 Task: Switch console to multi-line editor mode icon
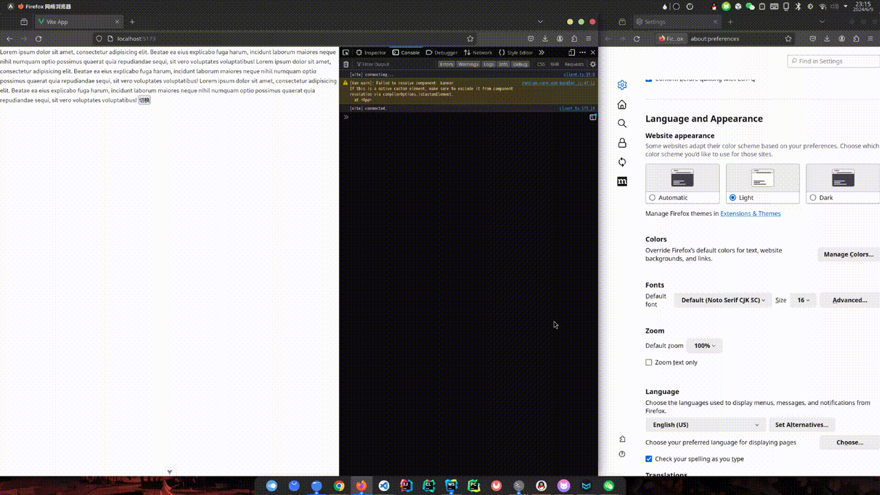593,117
